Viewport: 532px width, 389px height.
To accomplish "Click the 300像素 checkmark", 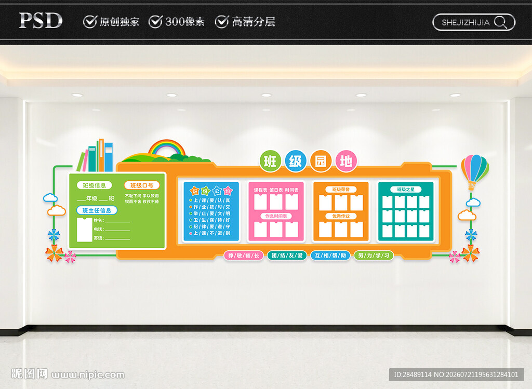I will 156,22.
